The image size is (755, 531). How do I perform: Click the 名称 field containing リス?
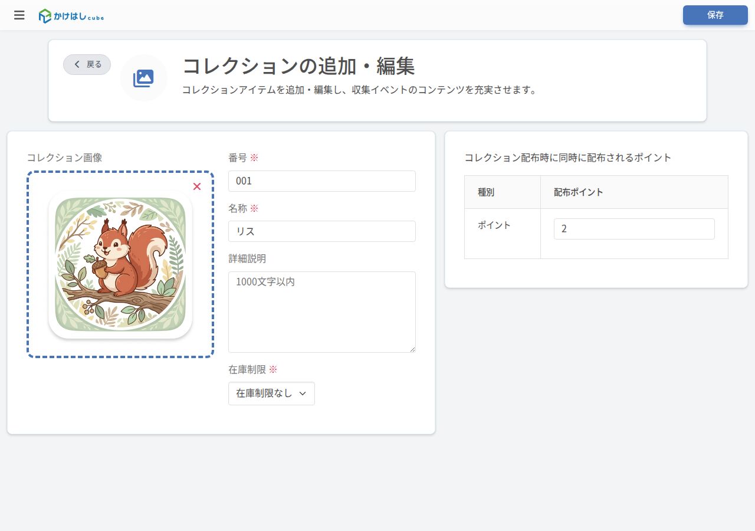(321, 231)
